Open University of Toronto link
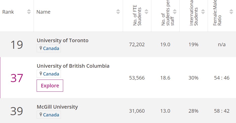The width and height of the screenshot is (236, 123). coord(62,40)
